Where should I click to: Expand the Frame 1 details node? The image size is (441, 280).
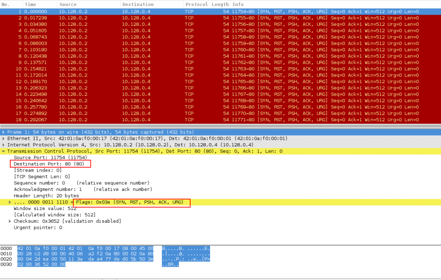3,132
